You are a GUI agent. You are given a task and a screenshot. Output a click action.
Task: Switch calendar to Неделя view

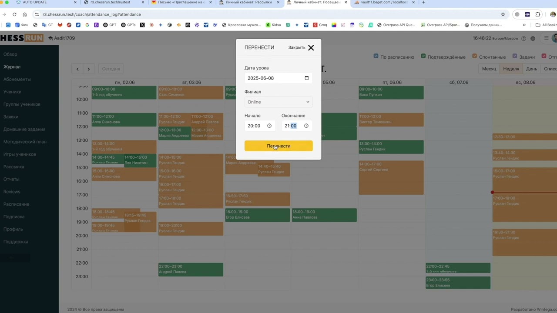tap(511, 69)
